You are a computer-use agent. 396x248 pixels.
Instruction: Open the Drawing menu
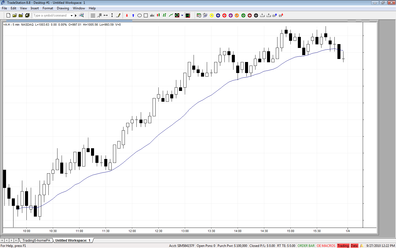pyautogui.click(x=63, y=8)
